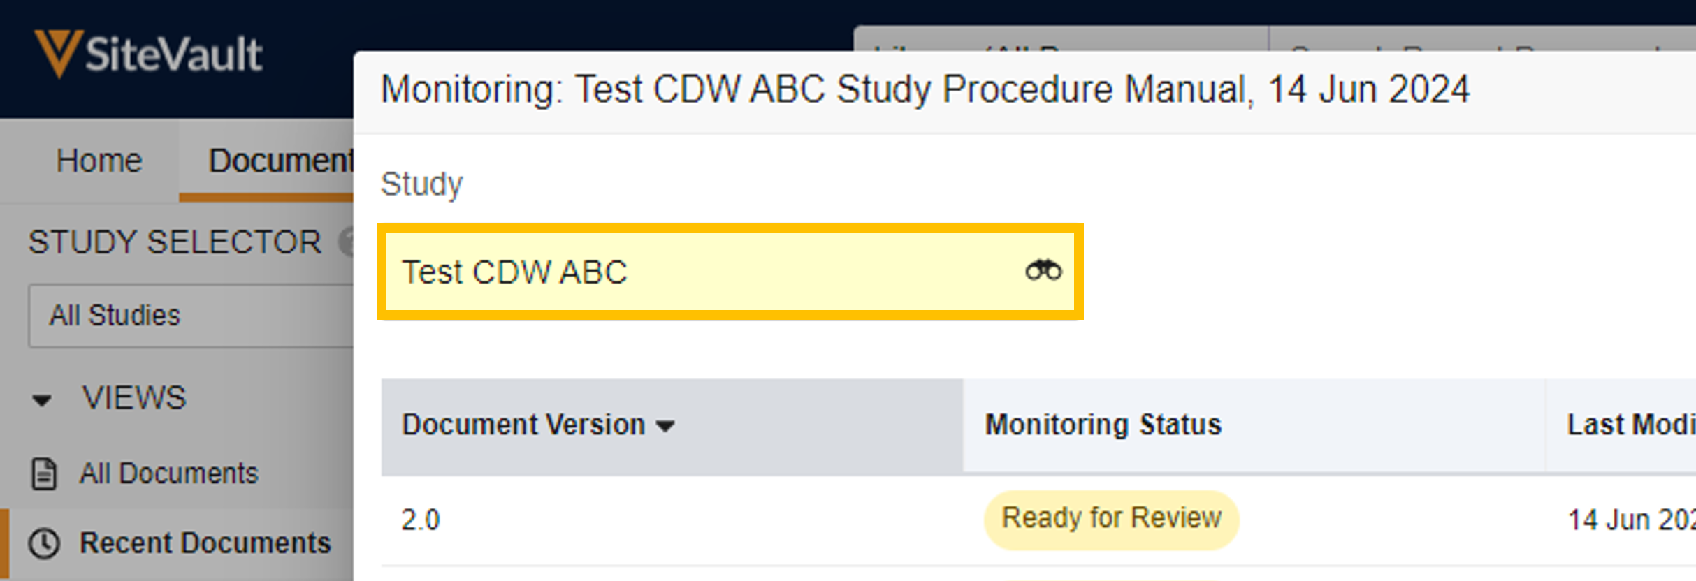Sort by the Monitoring Status column header

tap(1103, 425)
